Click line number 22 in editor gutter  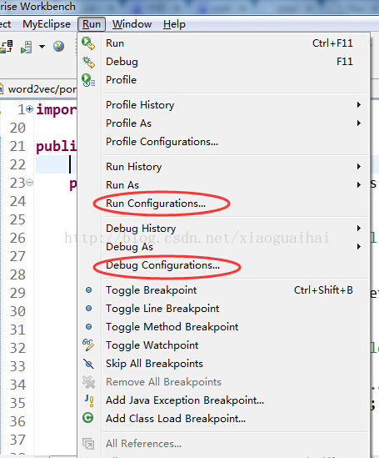(x=17, y=164)
